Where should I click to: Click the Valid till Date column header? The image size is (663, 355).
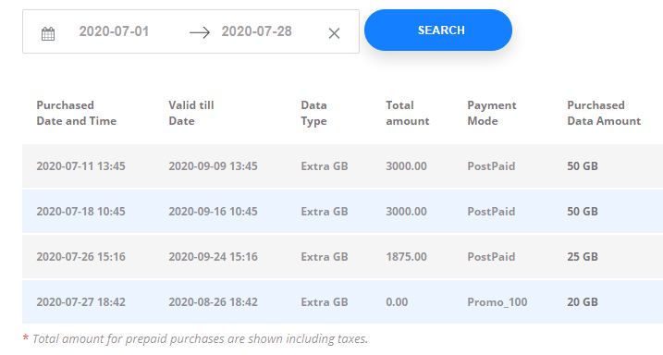tap(191, 113)
